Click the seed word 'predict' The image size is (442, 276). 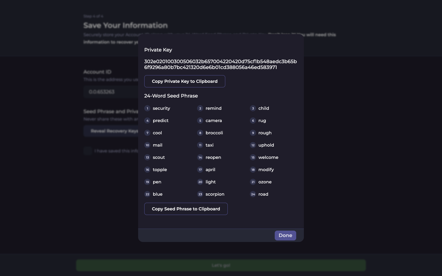point(161,121)
